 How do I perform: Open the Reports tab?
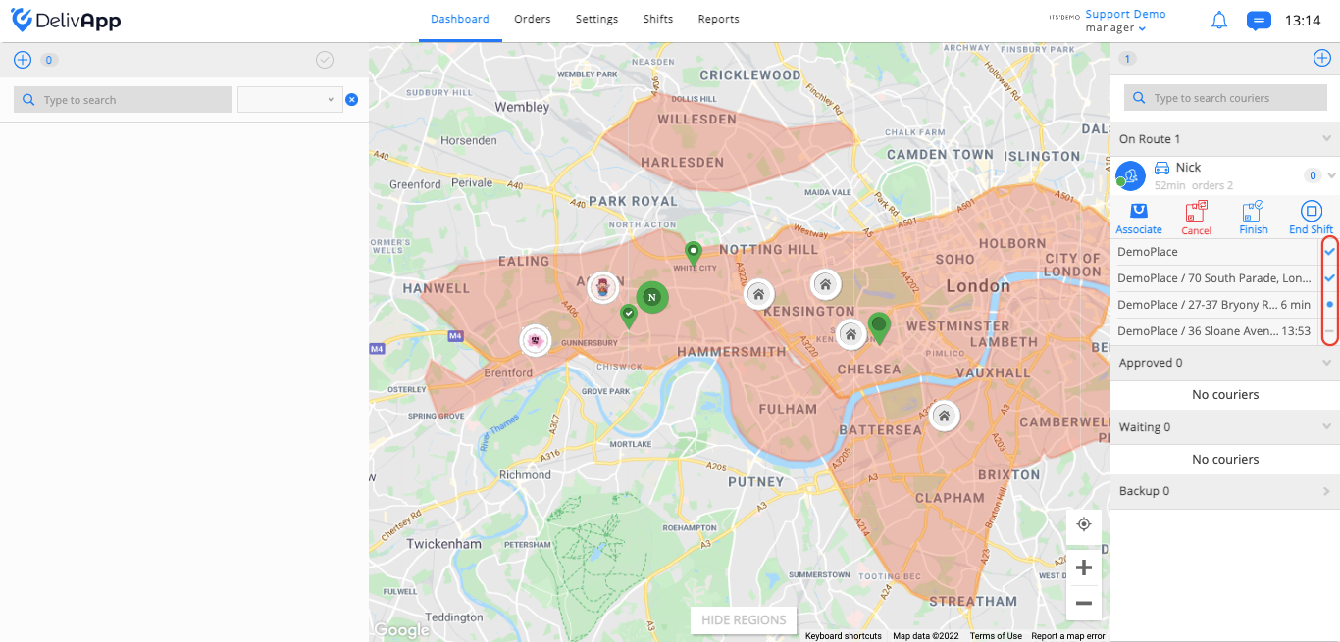(x=718, y=19)
